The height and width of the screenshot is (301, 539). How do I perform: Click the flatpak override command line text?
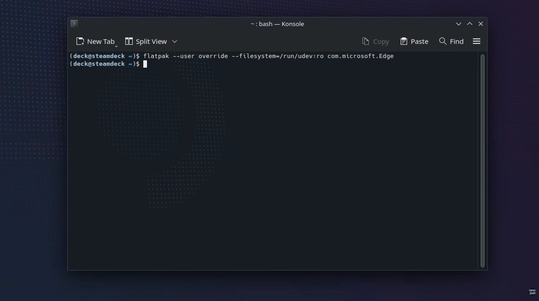pos(268,56)
